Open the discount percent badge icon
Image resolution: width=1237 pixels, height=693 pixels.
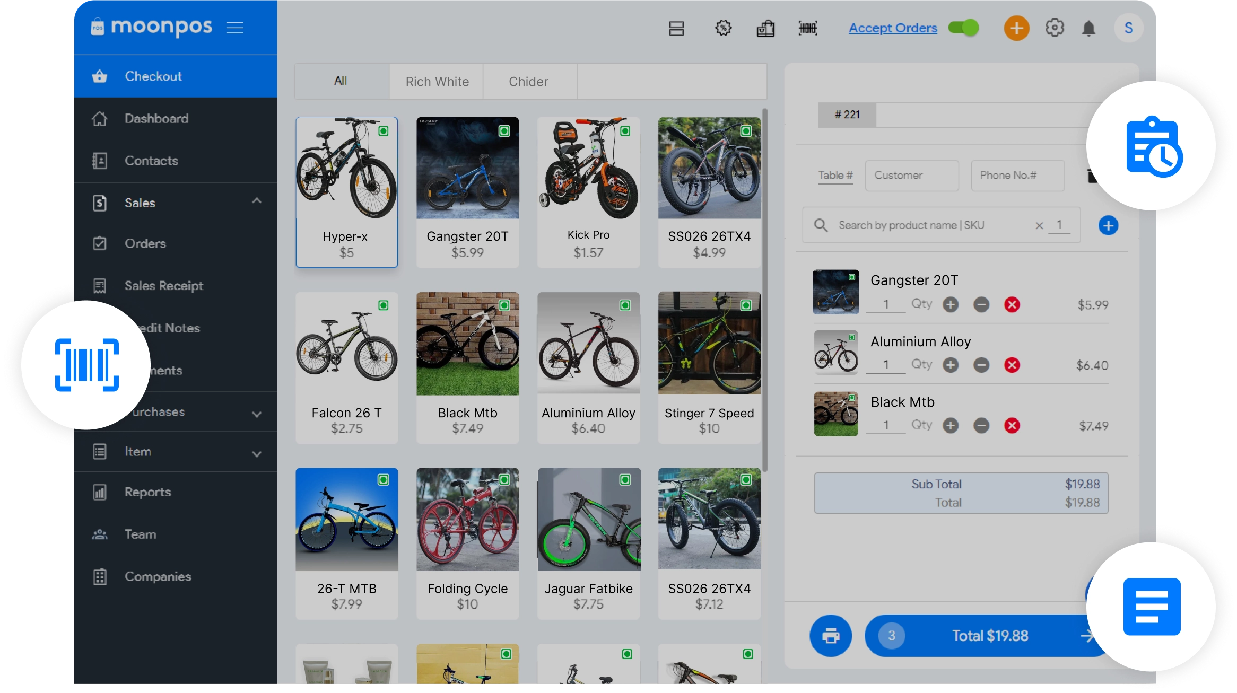pyautogui.click(x=723, y=28)
